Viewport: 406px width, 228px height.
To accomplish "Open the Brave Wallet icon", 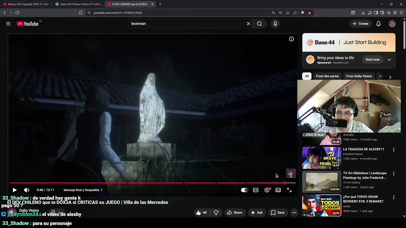I will [382, 13].
